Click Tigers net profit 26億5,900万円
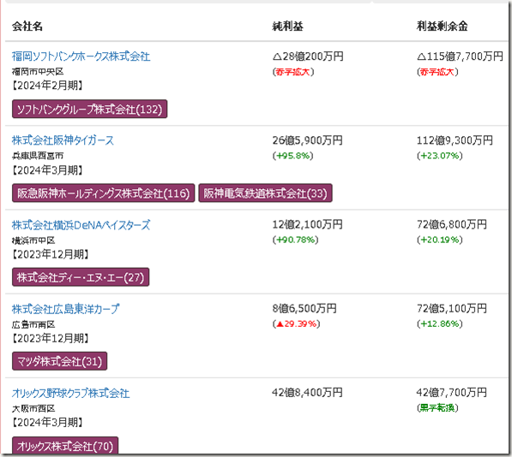Image resolution: width=512 pixels, height=457 pixels. 308,140
